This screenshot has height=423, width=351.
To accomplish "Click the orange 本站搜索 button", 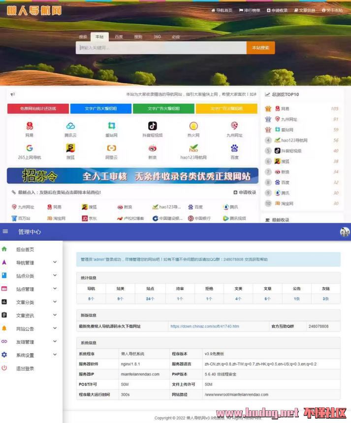I will (260, 48).
